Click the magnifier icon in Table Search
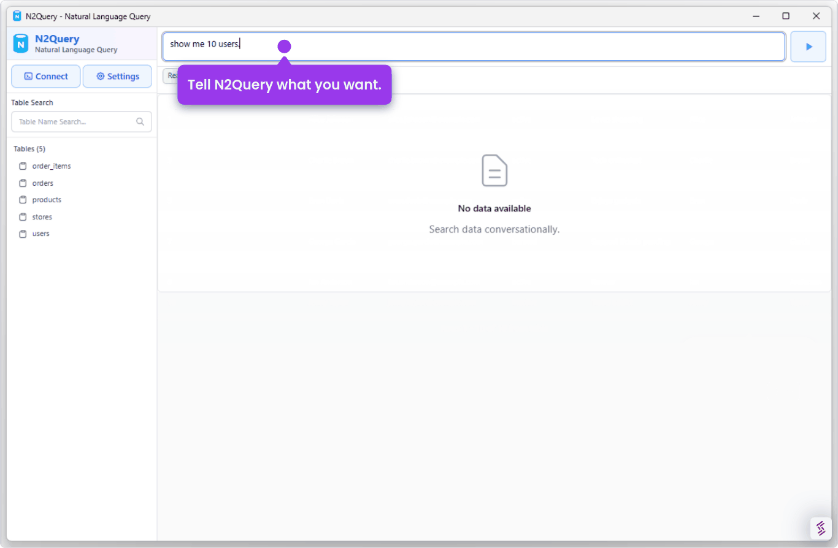 140,121
